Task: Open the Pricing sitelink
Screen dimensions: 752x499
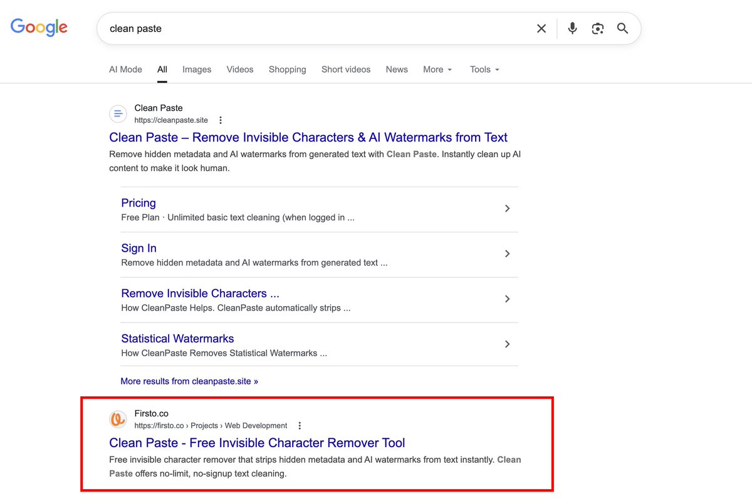Action: coord(138,203)
